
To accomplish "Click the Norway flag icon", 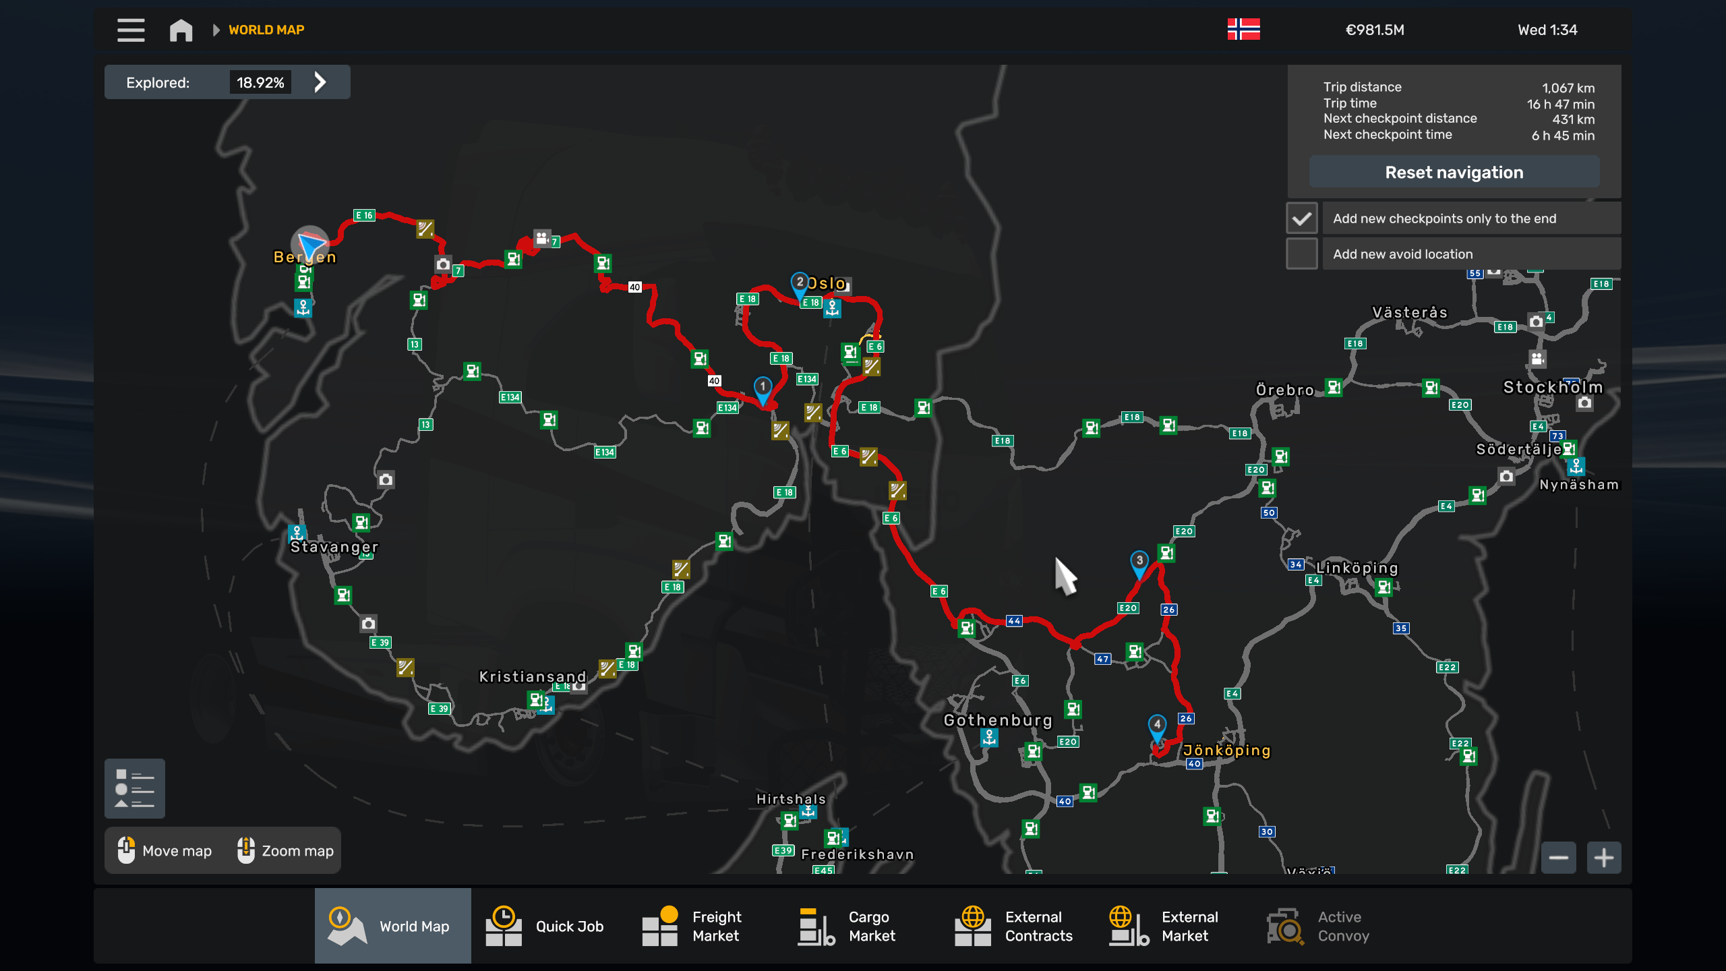I will click(1243, 30).
